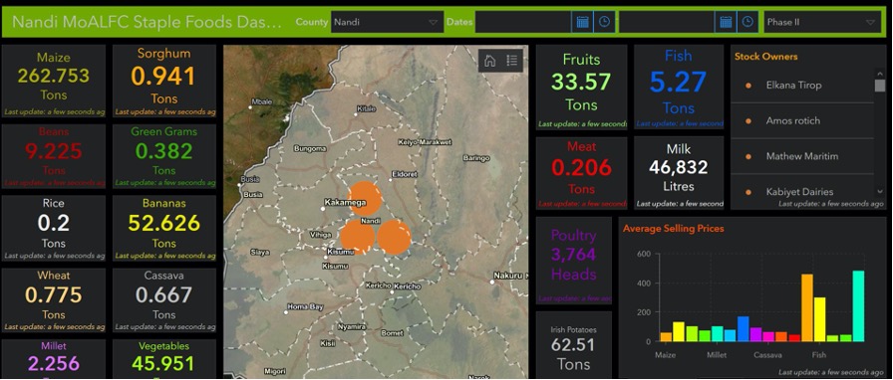Viewport: 893px width, 380px height.
Task: Click the start date input field
Action: coord(523,22)
